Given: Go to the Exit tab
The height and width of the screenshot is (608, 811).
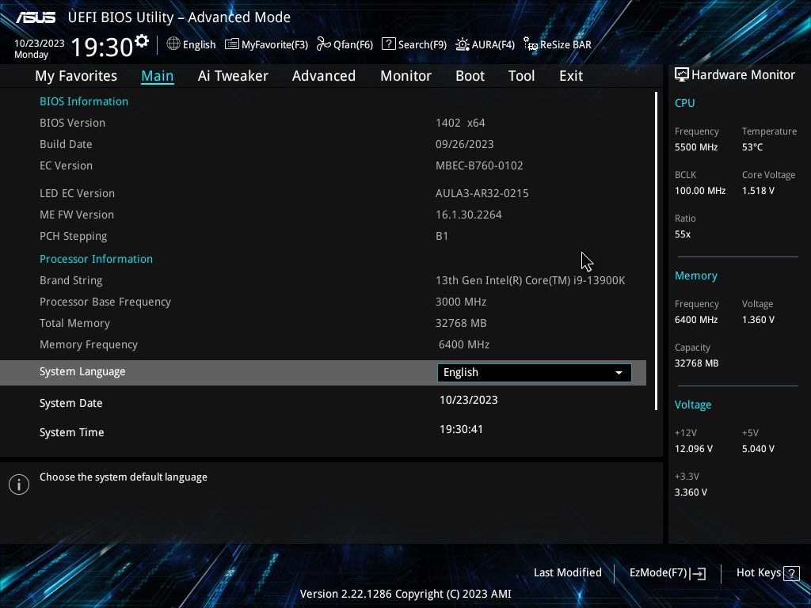Looking at the screenshot, I should click(571, 76).
